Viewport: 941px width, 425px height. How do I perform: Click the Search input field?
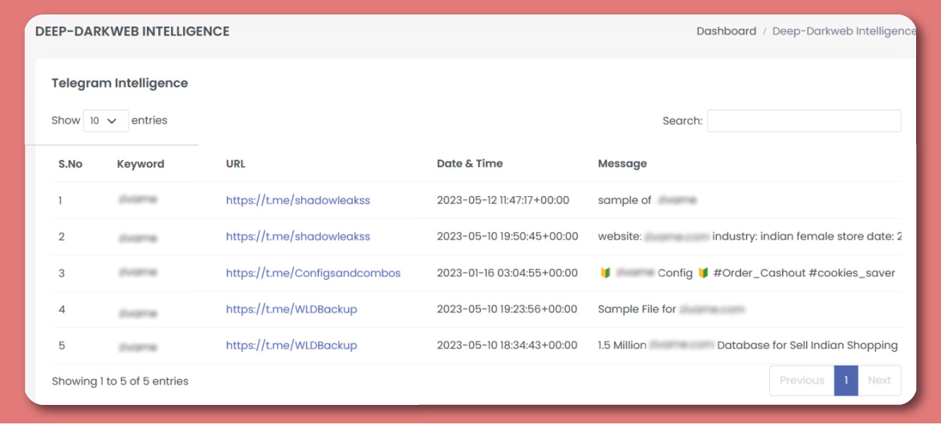[804, 121]
